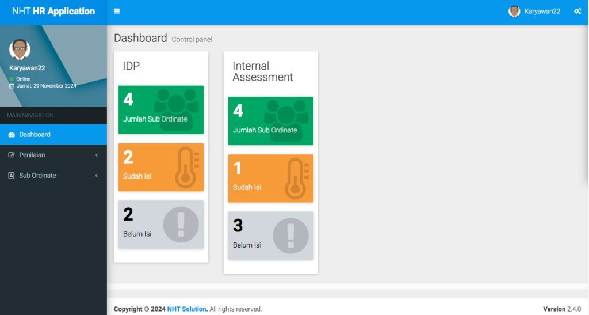This screenshot has width=589, height=315.
Task: Click the sidebar profile picture
Action: 20,50
